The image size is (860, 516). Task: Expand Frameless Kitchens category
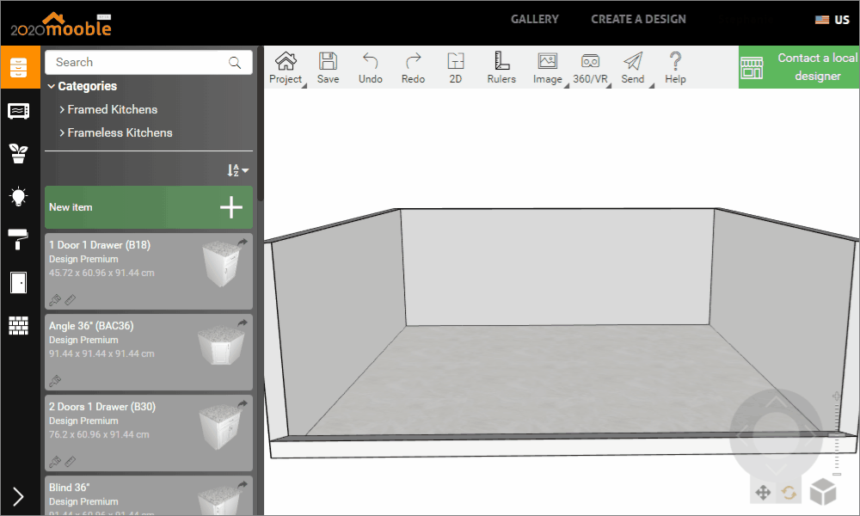pyautogui.click(x=116, y=132)
